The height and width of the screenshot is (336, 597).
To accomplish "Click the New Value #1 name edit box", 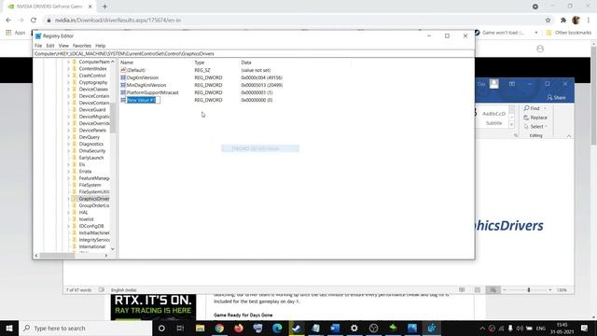I will tap(143, 100).
